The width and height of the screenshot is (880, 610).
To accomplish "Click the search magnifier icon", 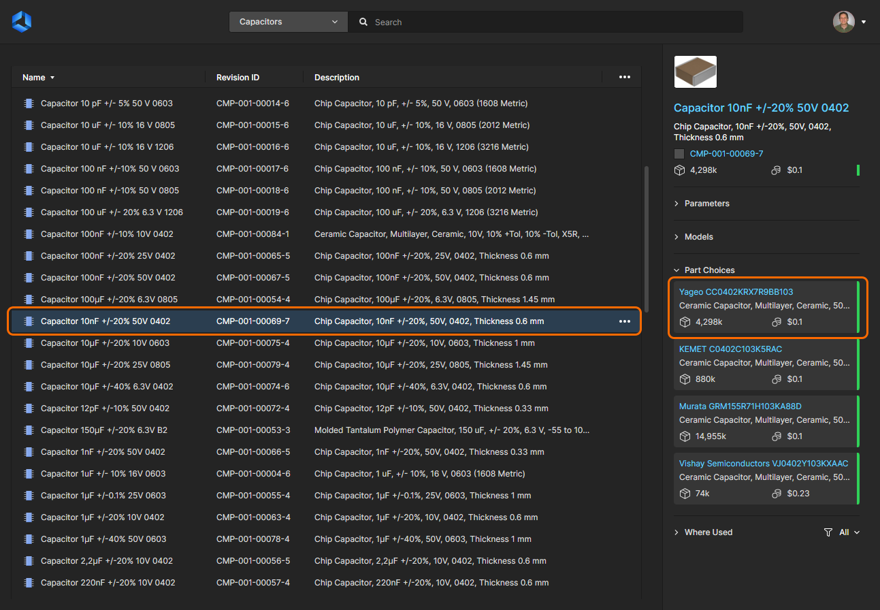I will click(363, 22).
